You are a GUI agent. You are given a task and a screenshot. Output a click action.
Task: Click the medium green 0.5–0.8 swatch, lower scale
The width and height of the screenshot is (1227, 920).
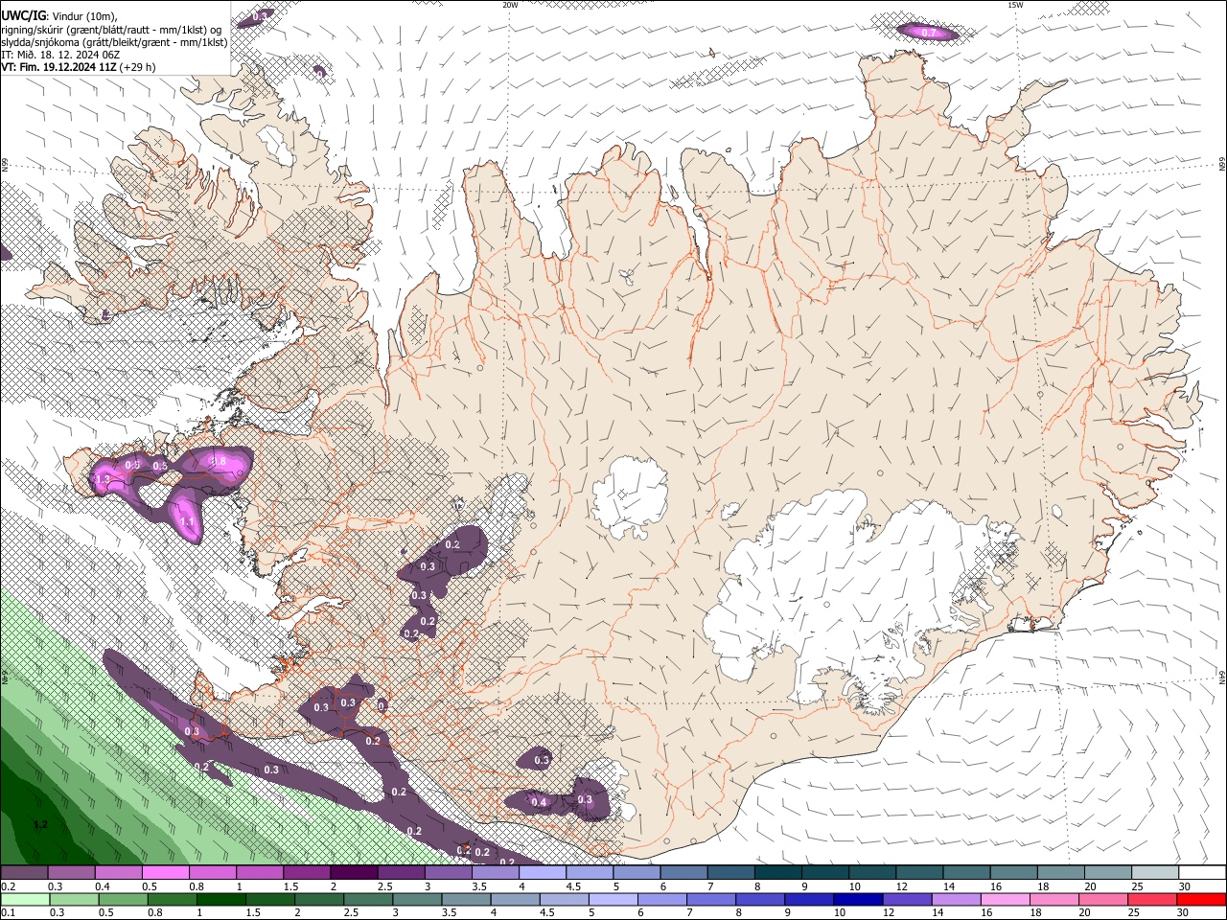pyautogui.click(x=124, y=899)
